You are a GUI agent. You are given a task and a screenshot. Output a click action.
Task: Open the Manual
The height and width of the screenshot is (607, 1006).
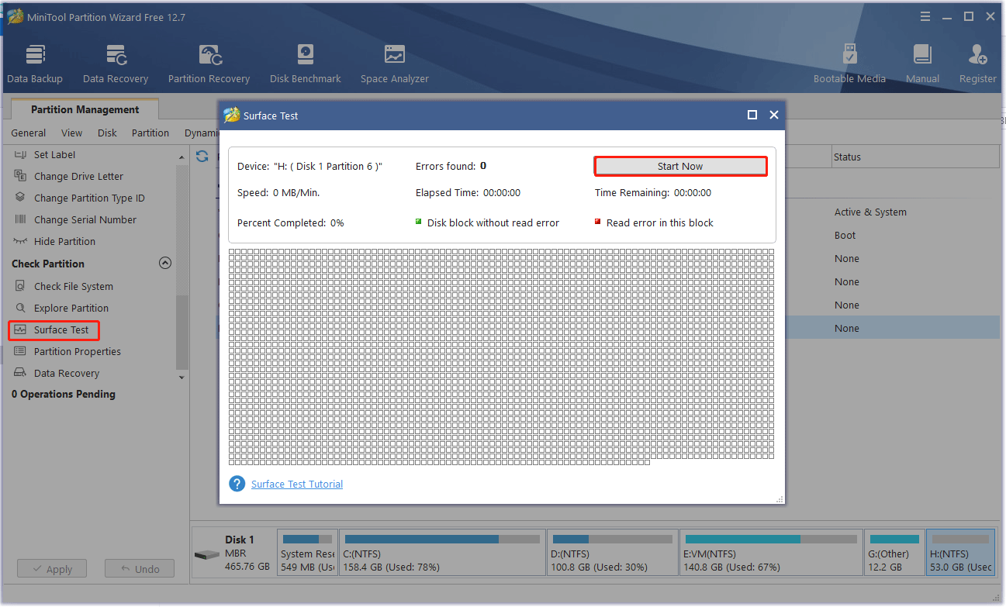pos(922,62)
